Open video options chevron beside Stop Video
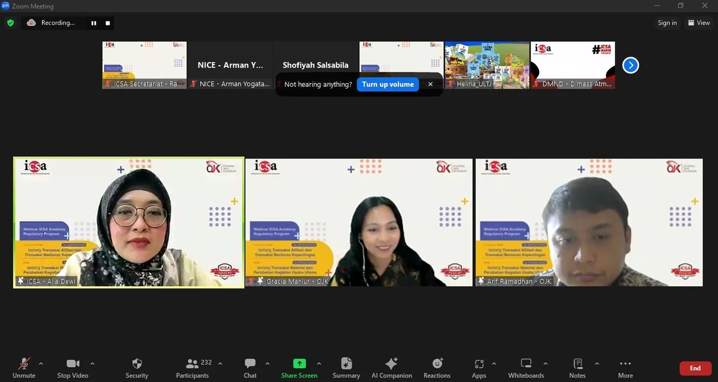718x382 pixels. (93, 363)
